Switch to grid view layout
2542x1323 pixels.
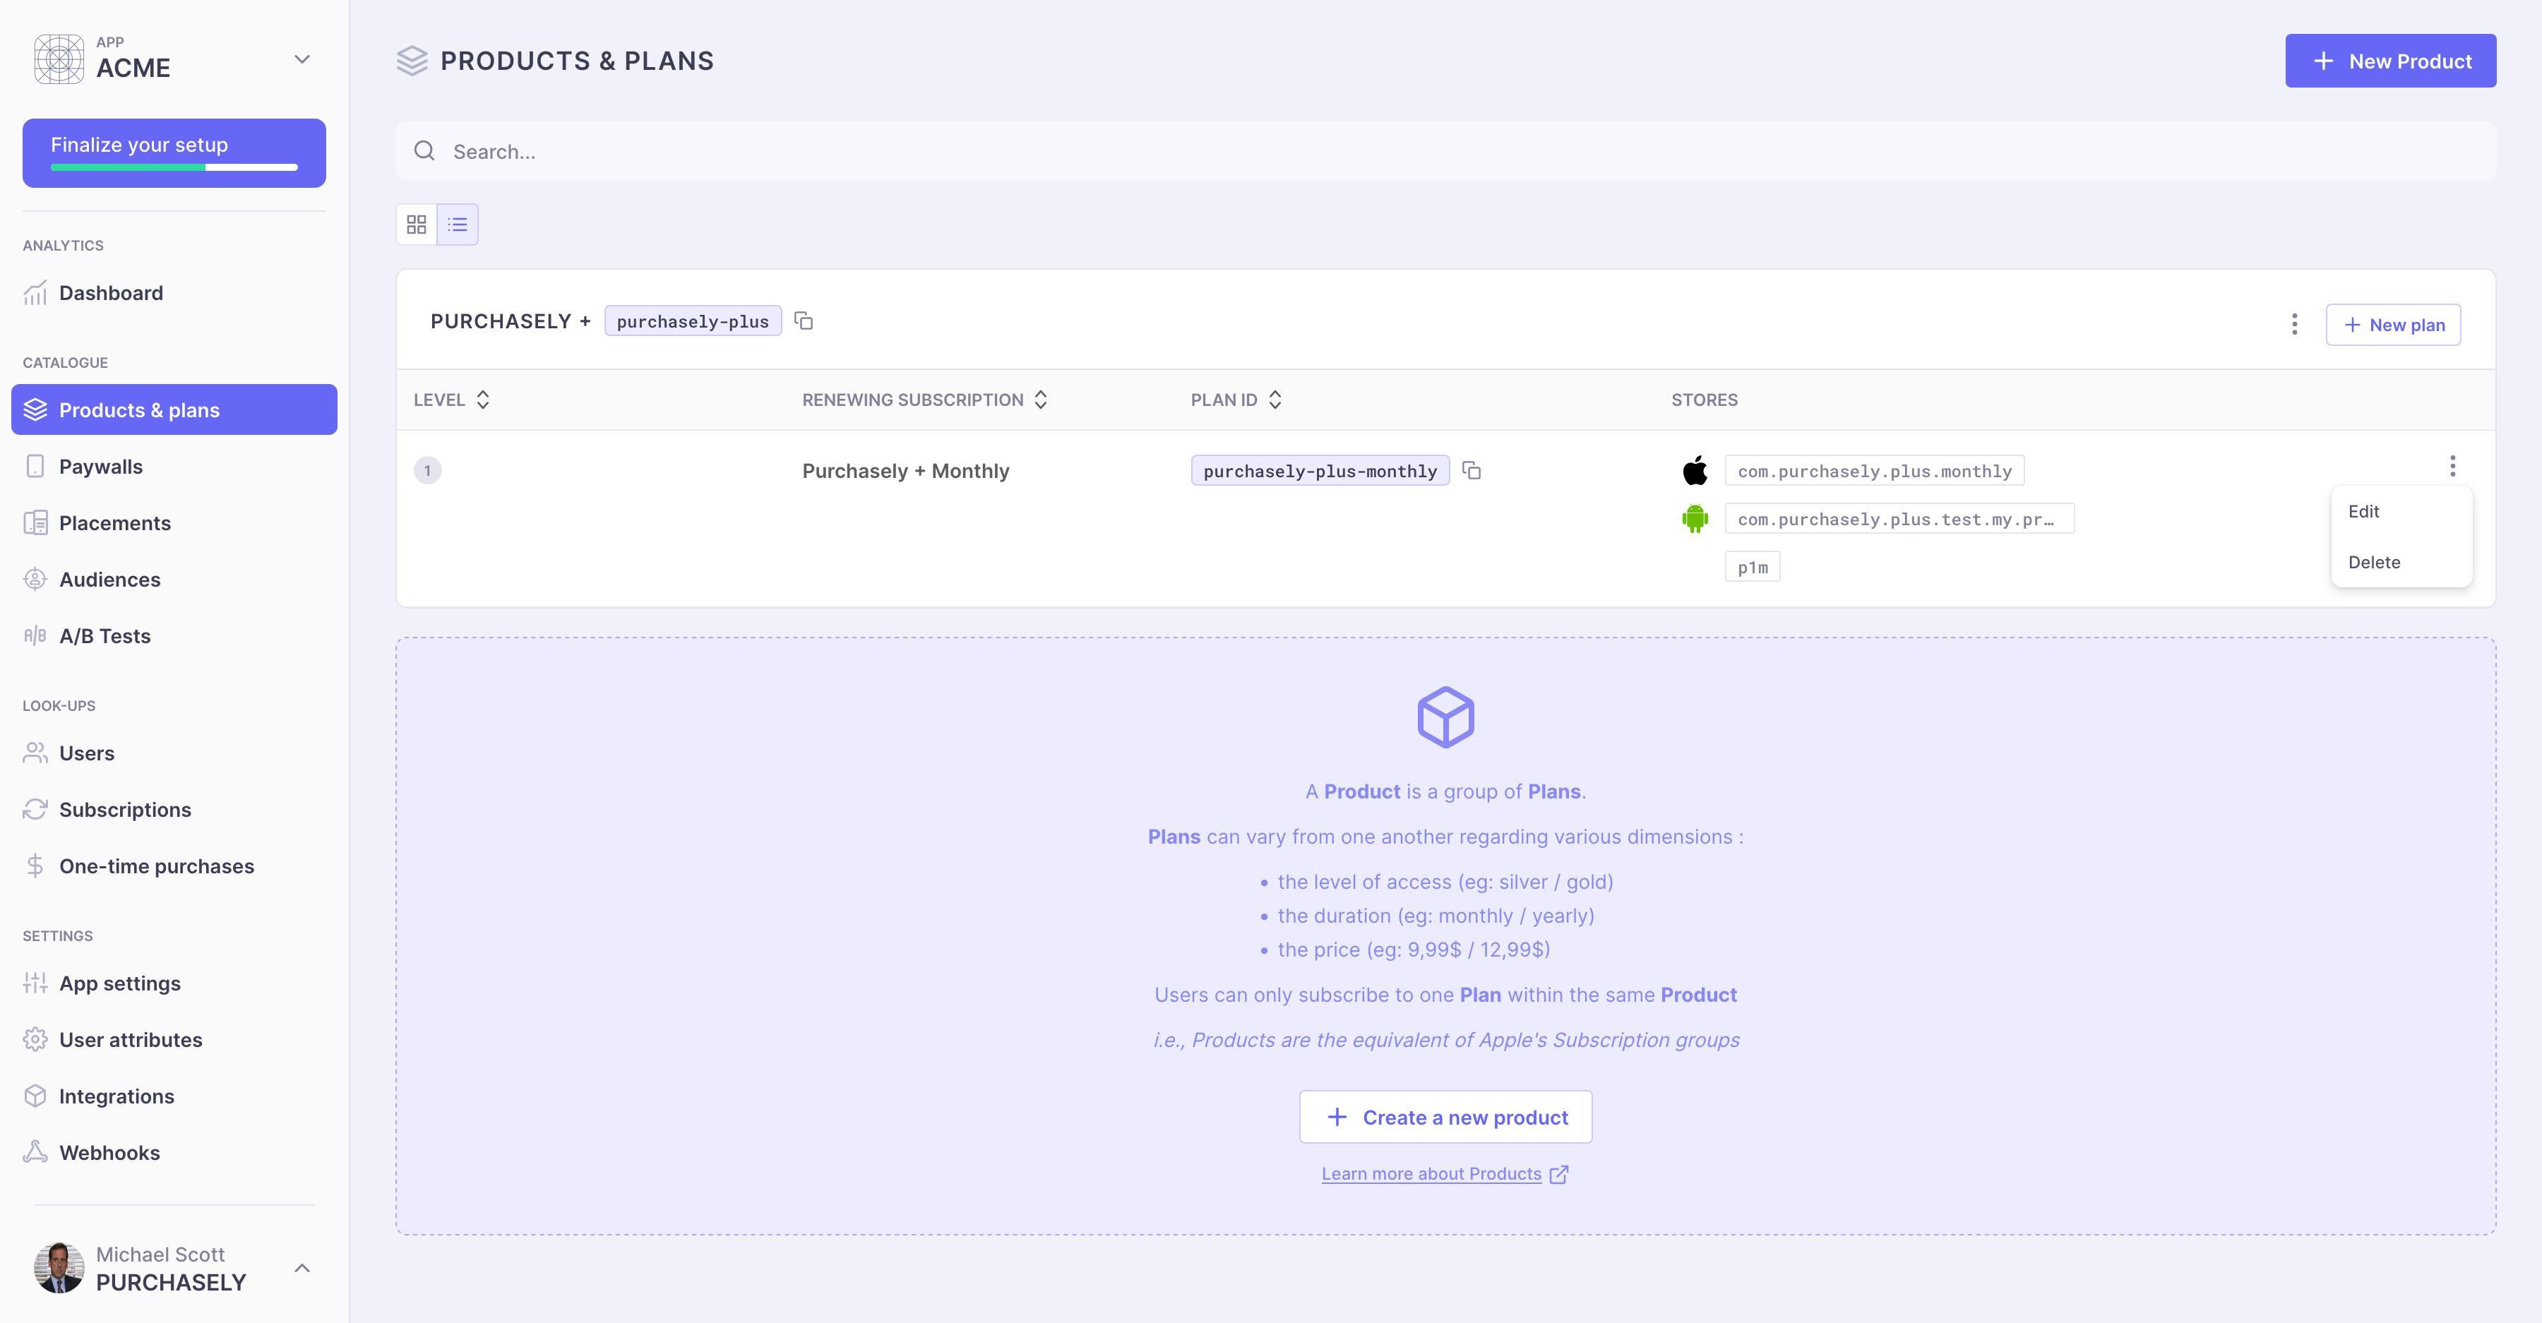click(x=417, y=225)
